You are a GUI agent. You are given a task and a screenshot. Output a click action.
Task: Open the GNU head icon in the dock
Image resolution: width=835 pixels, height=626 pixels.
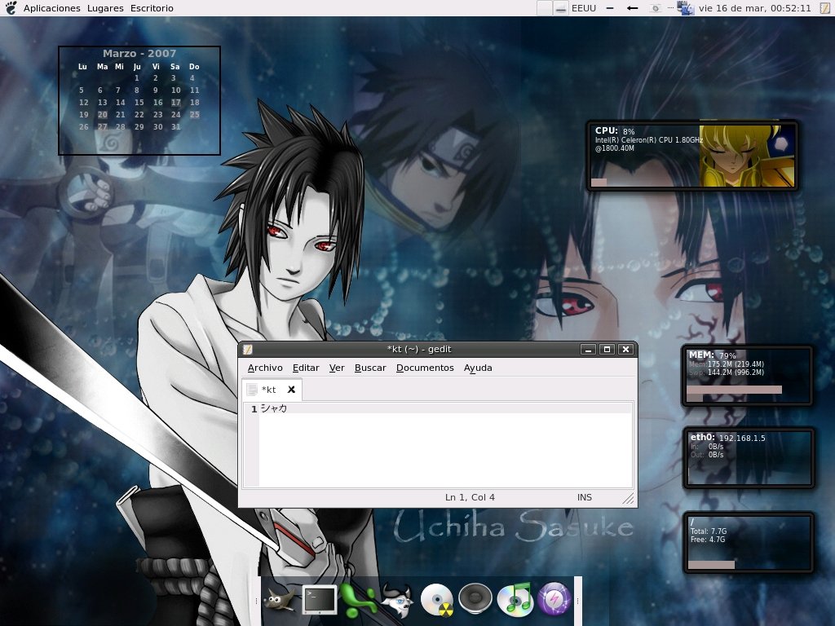point(397,599)
